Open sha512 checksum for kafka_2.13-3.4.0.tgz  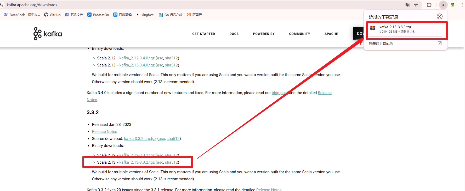pos(171,65)
